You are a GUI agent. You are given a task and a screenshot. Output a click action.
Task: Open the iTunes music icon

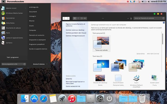tap(72, 99)
